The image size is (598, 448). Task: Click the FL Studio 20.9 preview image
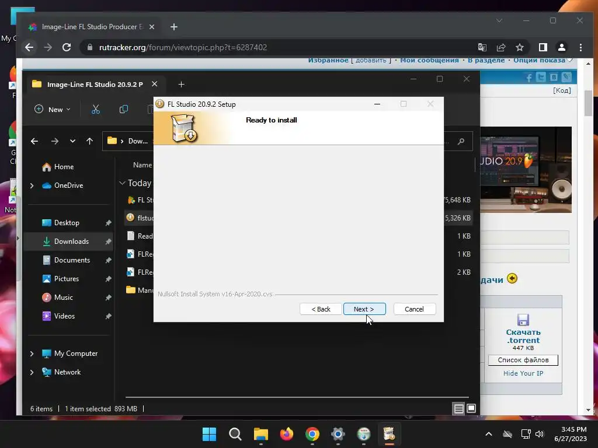526,170
